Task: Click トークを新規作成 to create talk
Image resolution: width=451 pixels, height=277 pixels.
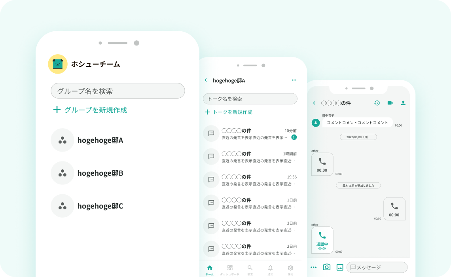Action: [228, 112]
